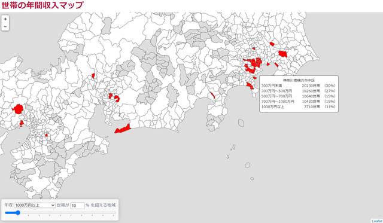Select the red crescent-shaped region near Nagoya
383x223 pixels.
(117, 98)
